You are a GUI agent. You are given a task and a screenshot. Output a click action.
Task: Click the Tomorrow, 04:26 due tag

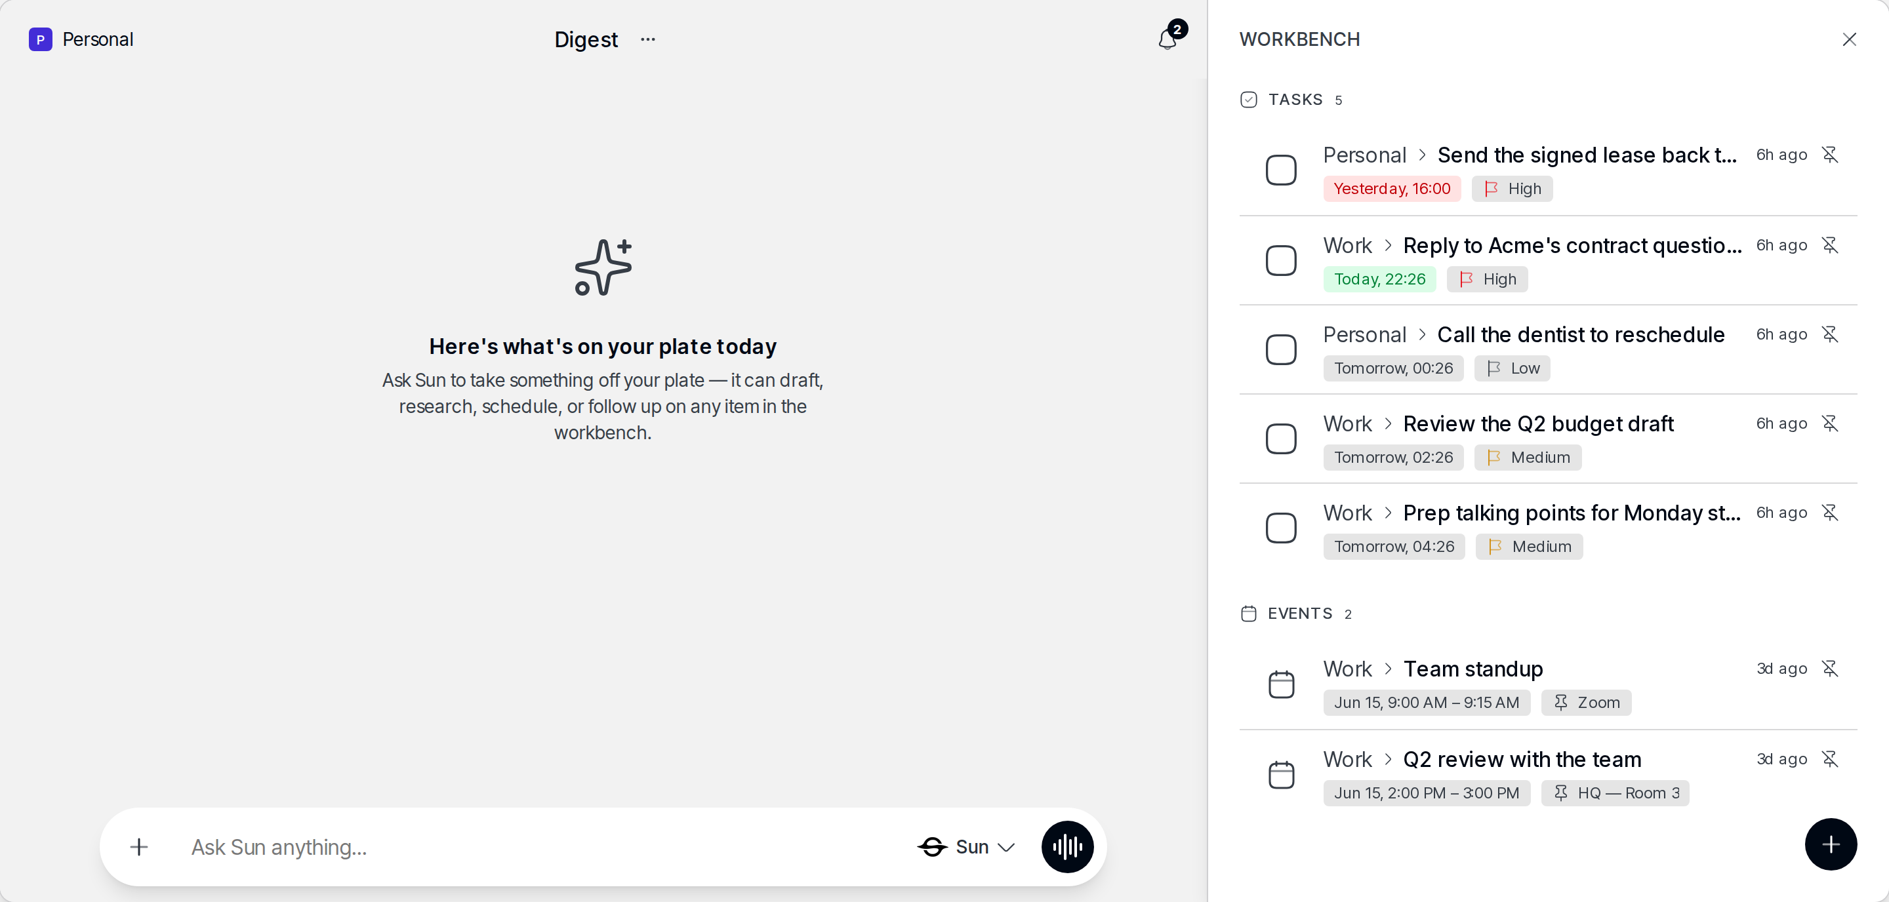point(1393,546)
